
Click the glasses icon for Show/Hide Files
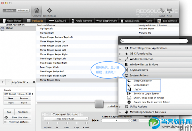pyautogui.click(x=129, y=98)
